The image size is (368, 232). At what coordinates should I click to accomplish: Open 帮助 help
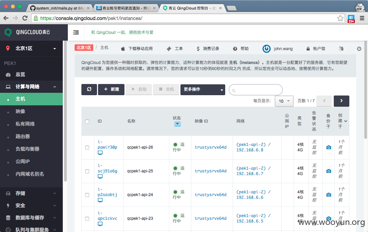pyautogui.click(x=241, y=48)
